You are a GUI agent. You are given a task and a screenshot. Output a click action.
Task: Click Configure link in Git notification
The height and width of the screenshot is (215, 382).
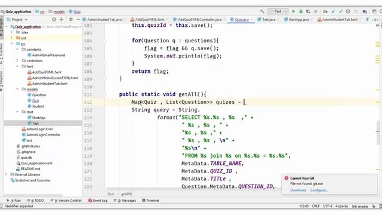[x=319, y=190]
